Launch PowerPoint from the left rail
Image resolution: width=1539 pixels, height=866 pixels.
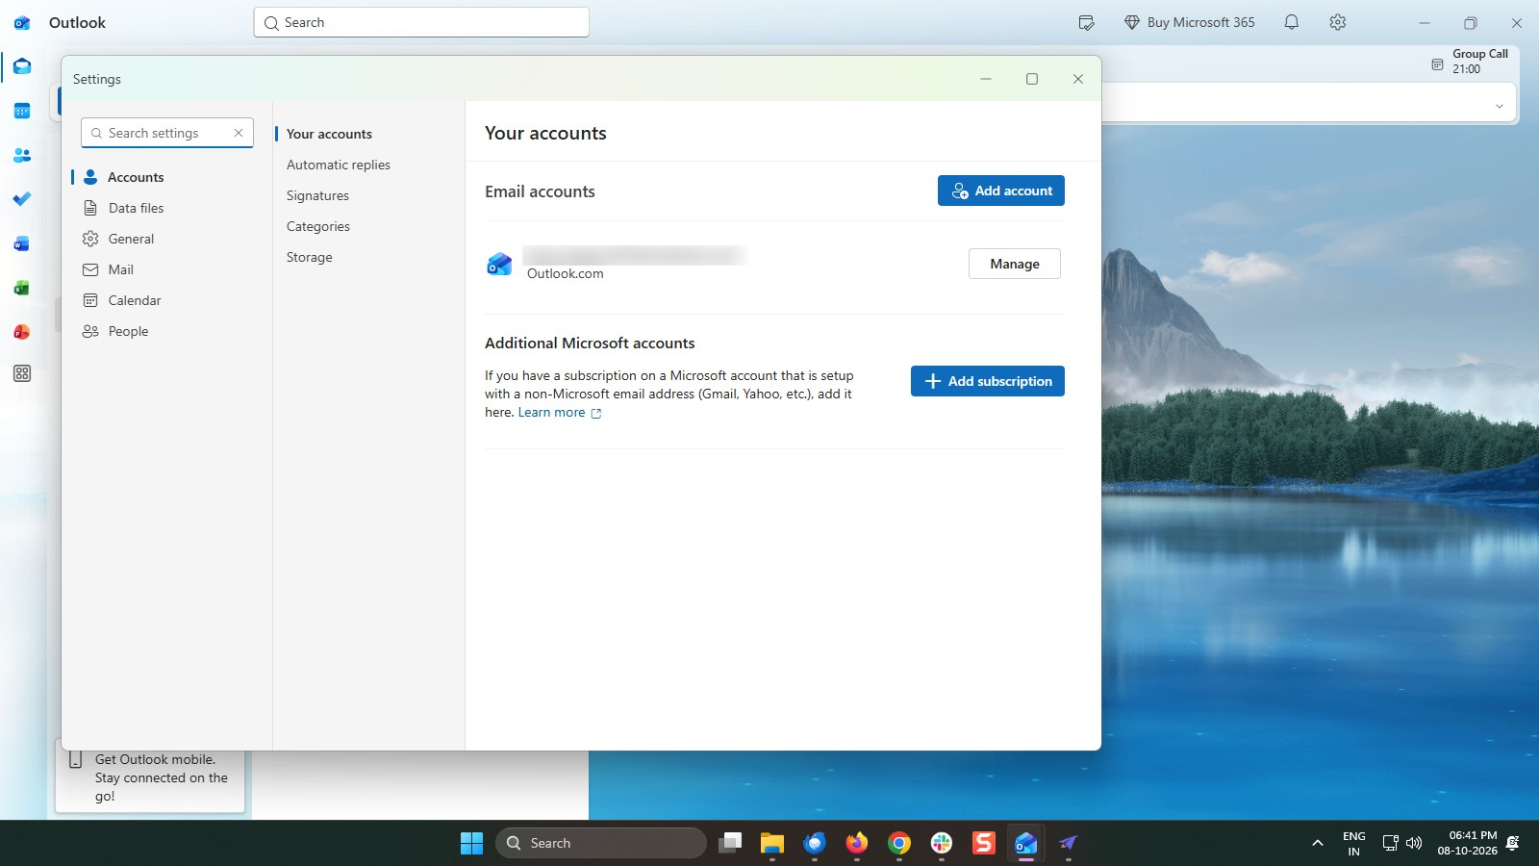22,332
